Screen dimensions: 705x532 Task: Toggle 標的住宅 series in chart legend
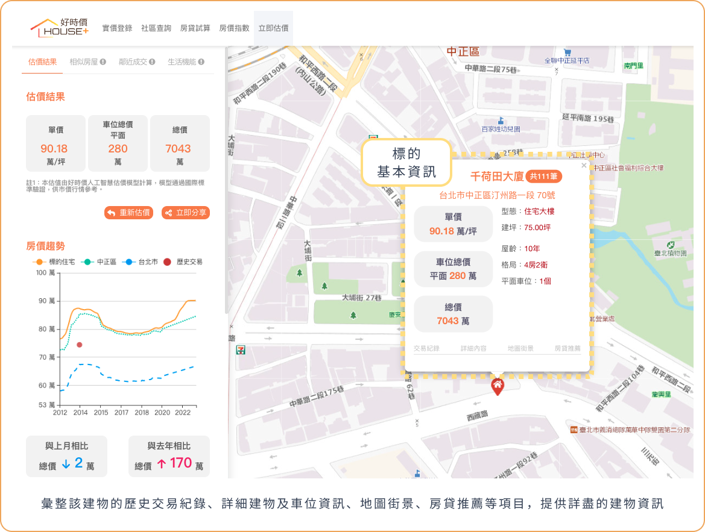pos(54,262)
